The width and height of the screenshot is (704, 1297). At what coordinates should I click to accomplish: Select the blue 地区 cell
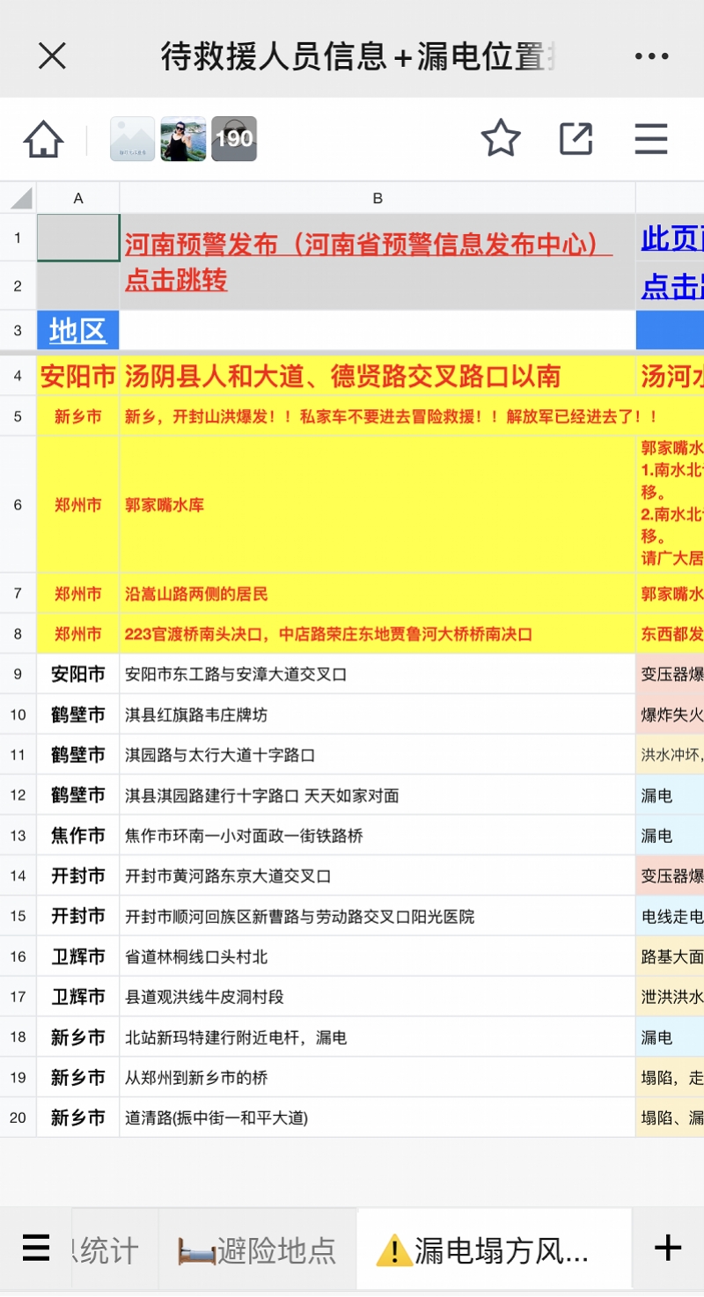[x=77, y=330]
